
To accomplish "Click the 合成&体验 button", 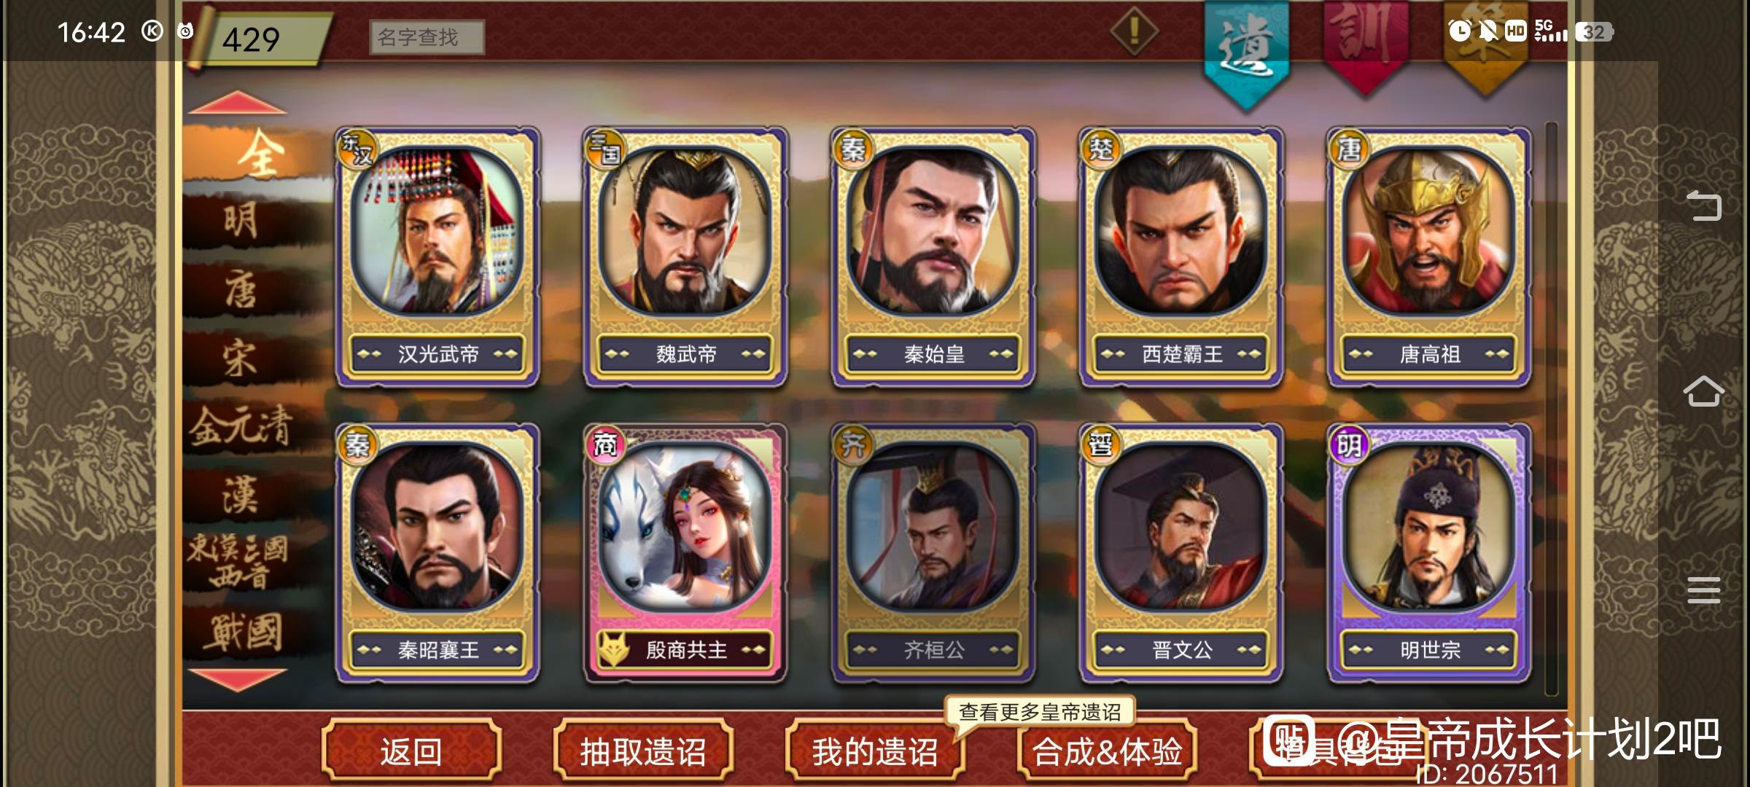I will click(x=1108, y=751).
